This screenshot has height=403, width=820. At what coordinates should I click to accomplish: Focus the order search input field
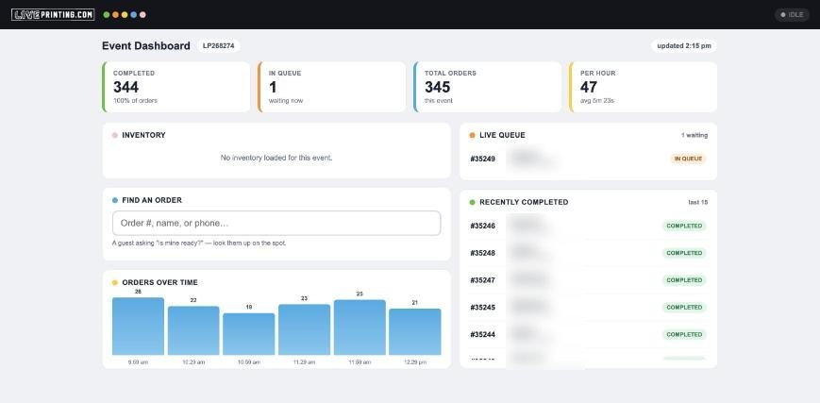coord(276,223)
